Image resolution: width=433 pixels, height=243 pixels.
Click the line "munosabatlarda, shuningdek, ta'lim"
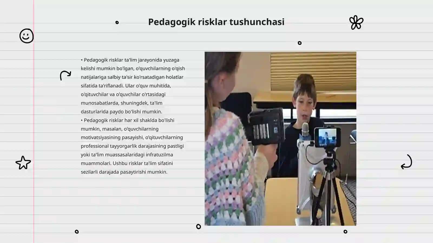point(122,103)
